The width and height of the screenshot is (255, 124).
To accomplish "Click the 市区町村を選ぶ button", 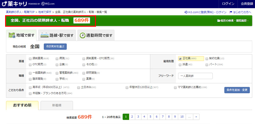I will pos(55,46).
